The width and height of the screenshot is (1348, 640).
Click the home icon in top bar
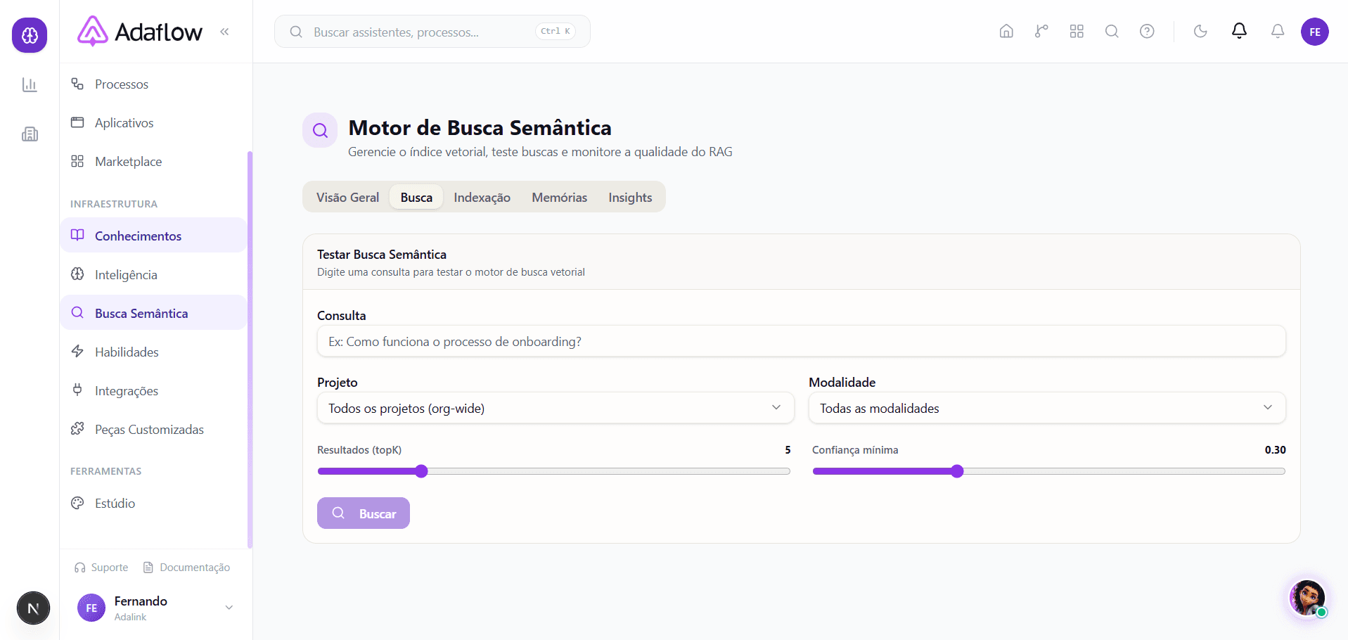click(1006, 32)
